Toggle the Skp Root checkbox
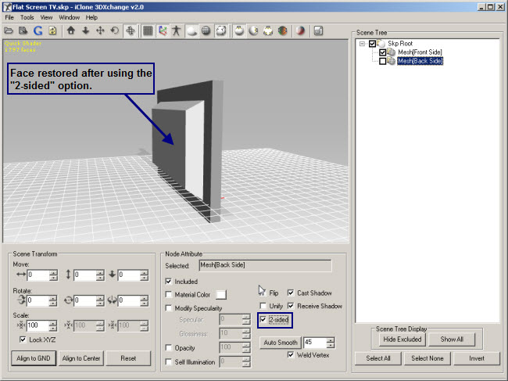 tap(372, 44)
